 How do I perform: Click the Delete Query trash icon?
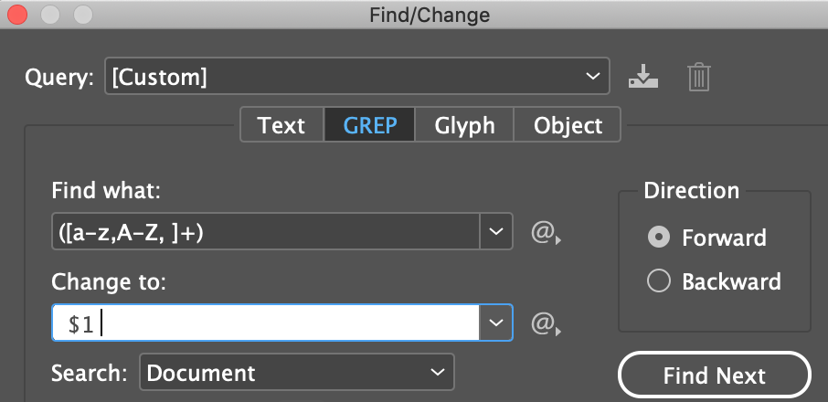[x=699, y=78]
